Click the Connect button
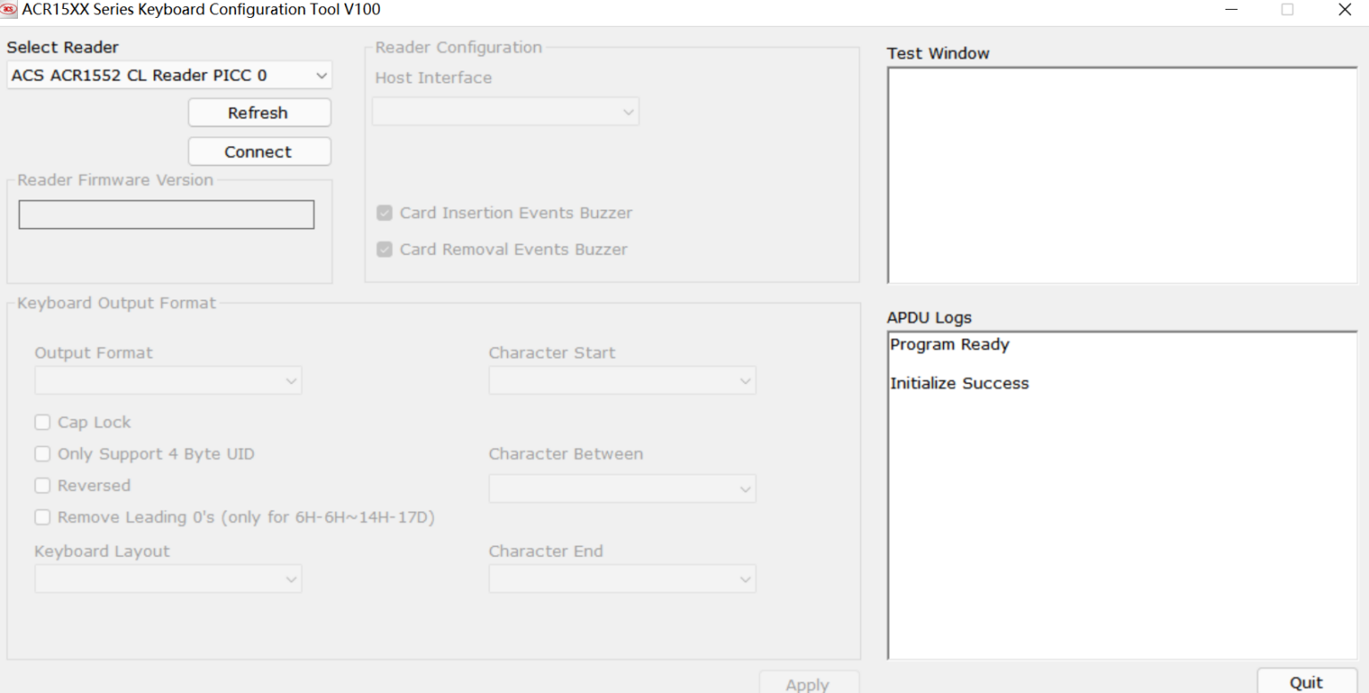 coord(258,151)
